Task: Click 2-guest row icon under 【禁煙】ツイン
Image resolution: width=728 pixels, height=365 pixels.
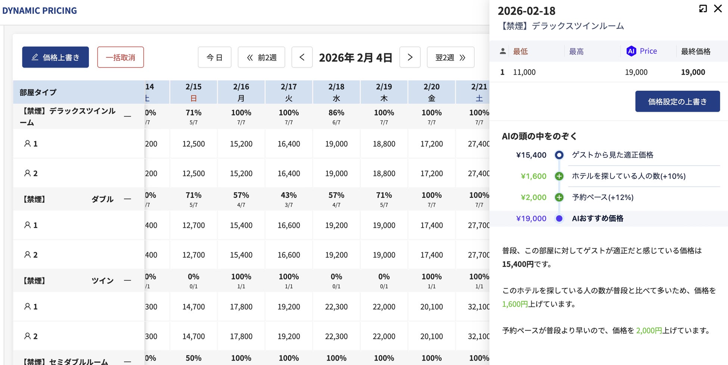Action: pos(27,336)
